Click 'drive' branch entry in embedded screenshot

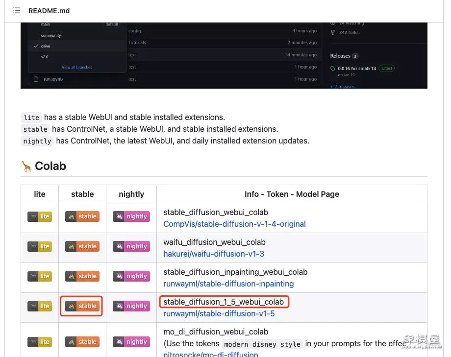point(46,46)
